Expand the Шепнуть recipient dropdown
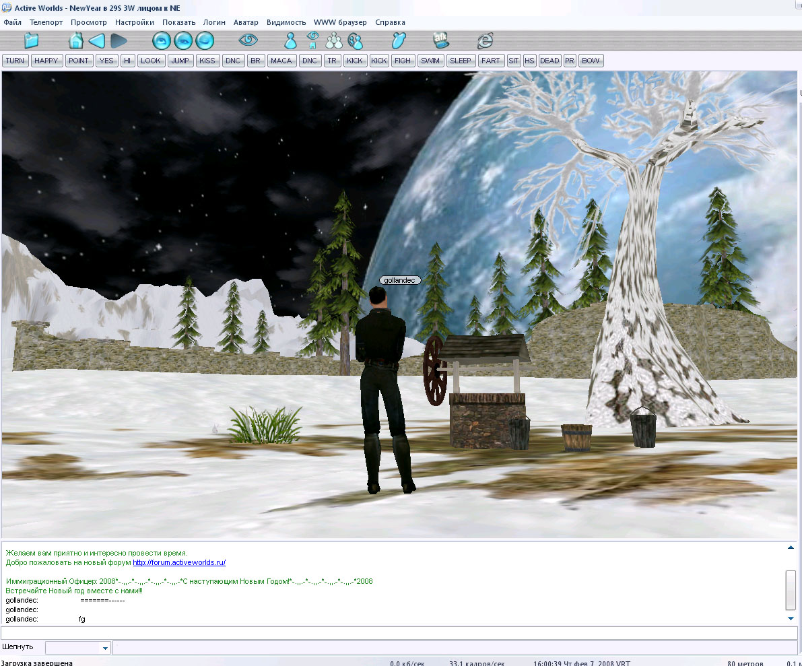 105,648
